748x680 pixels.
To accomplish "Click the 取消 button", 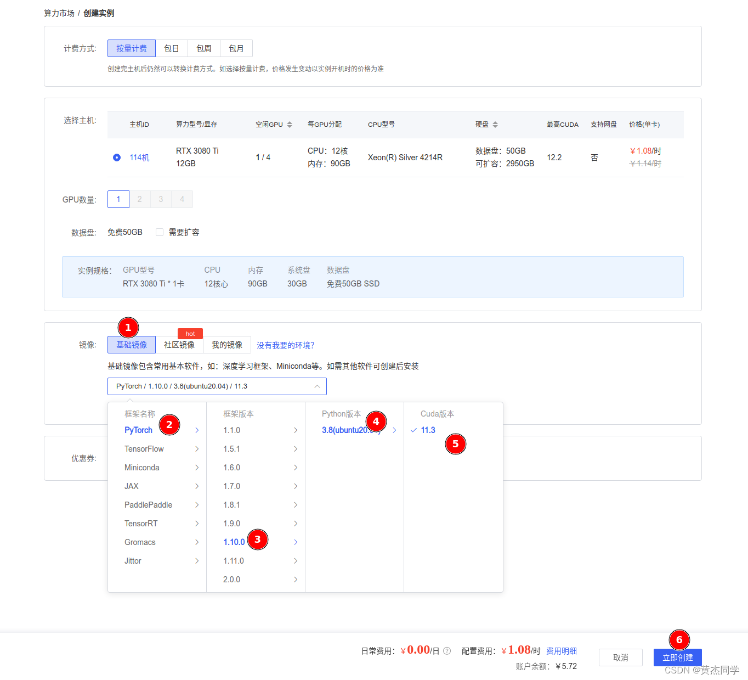I will coord(621,657).
